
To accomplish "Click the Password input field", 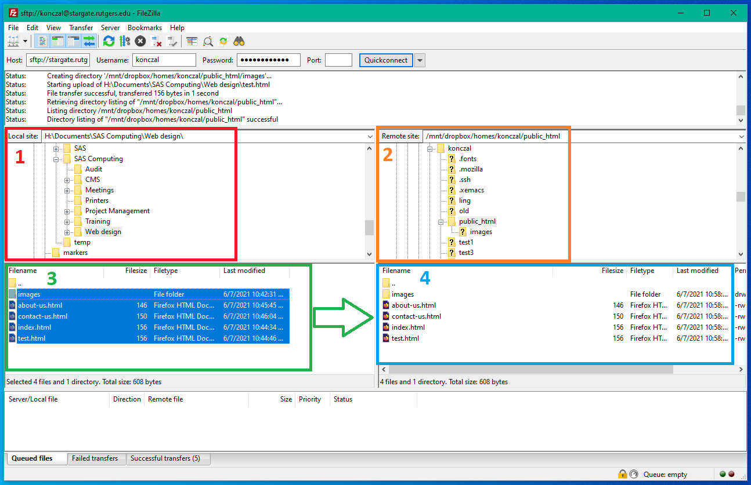I will [269, 60].
